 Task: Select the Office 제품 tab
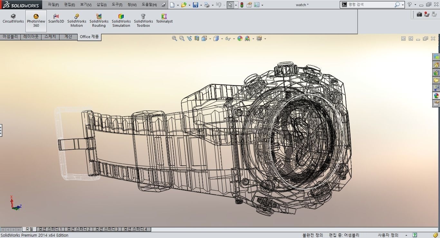pyautogui.click(x=89, y=37)
